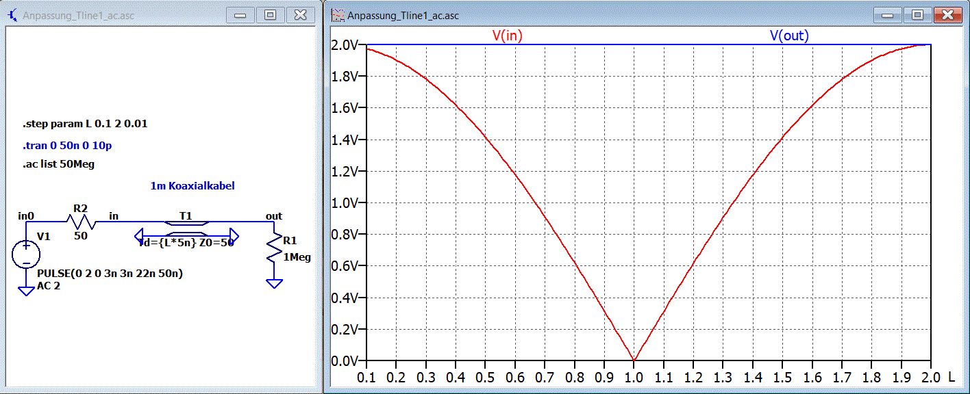This screenshot has height=394, width=970.
Task: Click the schematic window title Anpassung_Tline1_ac.asc
Action: point(79,15)
